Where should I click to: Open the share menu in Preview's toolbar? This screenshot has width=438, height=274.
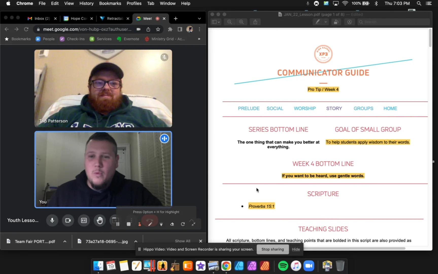coord(255,22)
